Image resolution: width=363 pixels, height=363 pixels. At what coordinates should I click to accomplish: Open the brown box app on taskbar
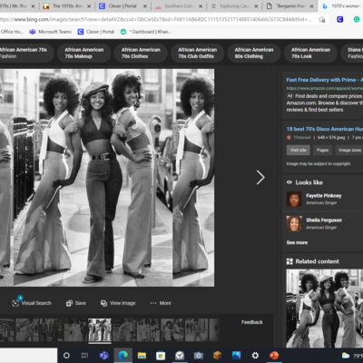pyautogui.click(x=217, y=356)
